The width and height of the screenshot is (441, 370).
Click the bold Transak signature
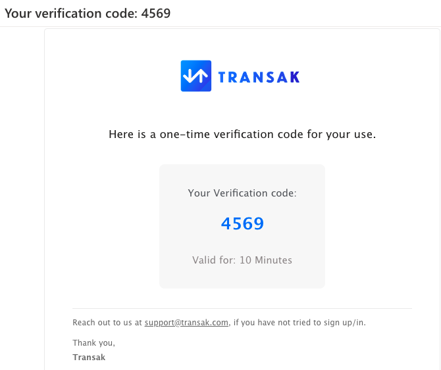pos(89,358)
